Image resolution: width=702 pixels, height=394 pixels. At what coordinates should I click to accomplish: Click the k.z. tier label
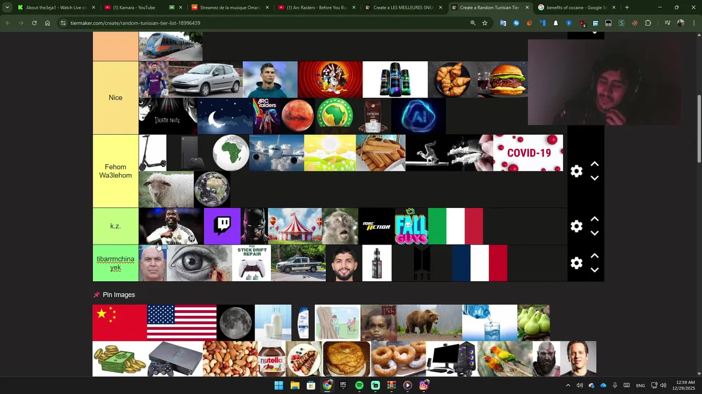(115, 226)
